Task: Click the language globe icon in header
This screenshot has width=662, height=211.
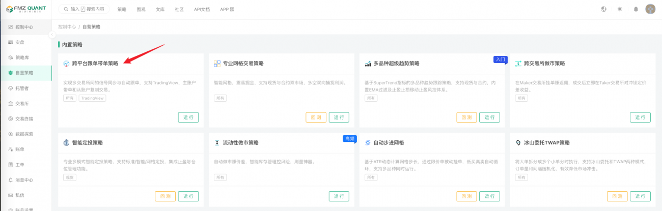Action: 604,9
